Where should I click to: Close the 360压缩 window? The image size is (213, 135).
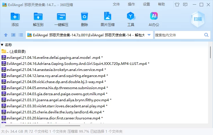[208, 5]
